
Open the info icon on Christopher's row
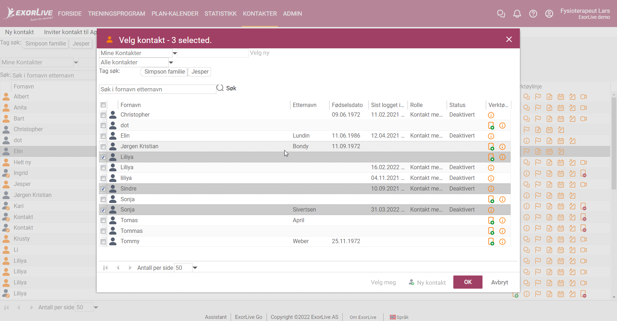tap(491, 115)
